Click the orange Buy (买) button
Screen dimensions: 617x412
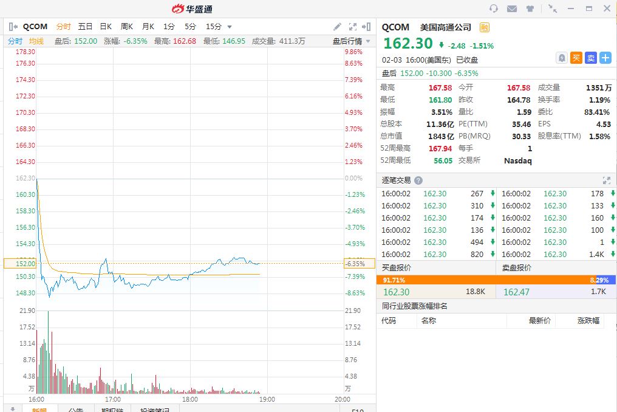click(x=576, y=58)
